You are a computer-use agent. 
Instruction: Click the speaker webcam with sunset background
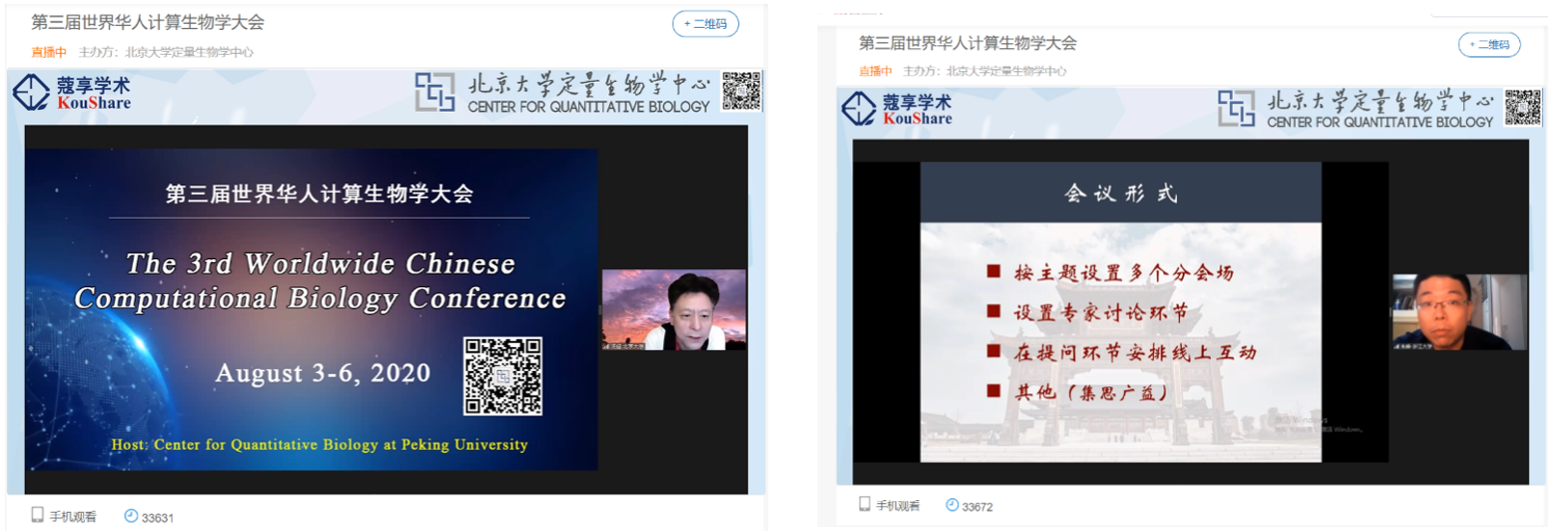674,310
